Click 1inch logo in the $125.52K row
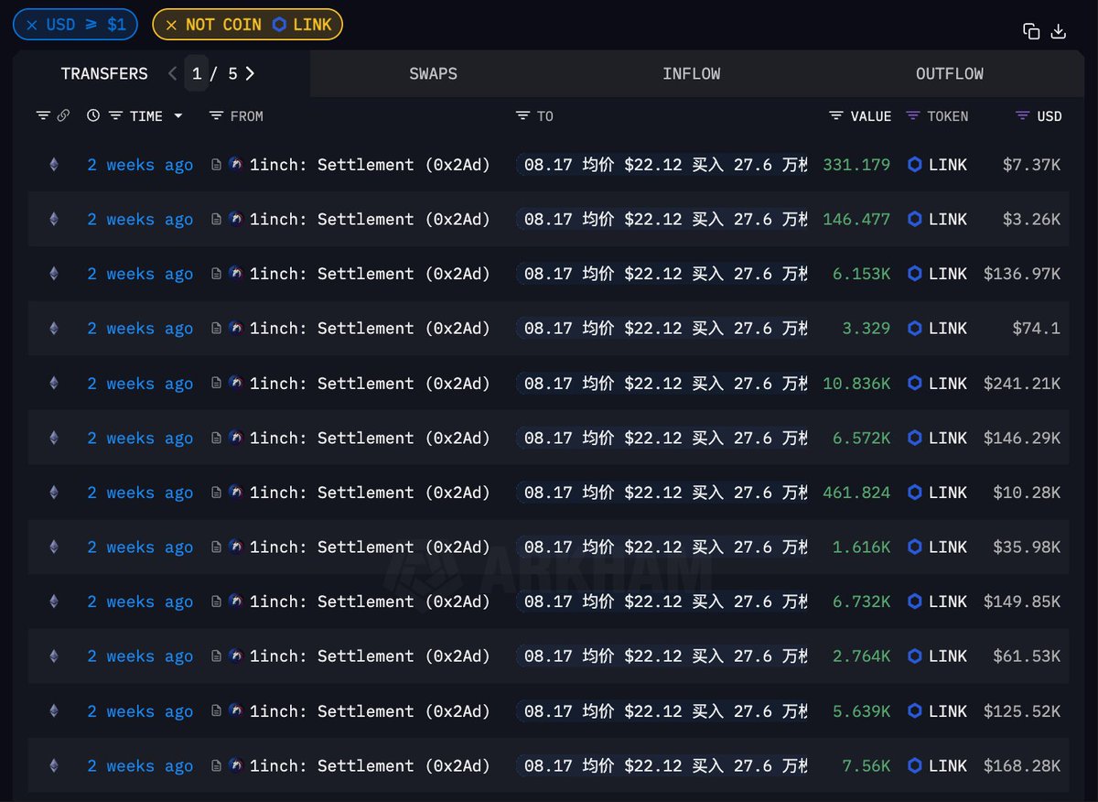 [x=235, y=710]
